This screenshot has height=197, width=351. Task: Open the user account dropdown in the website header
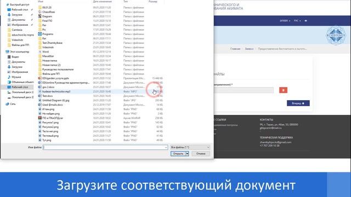point(285,21)
